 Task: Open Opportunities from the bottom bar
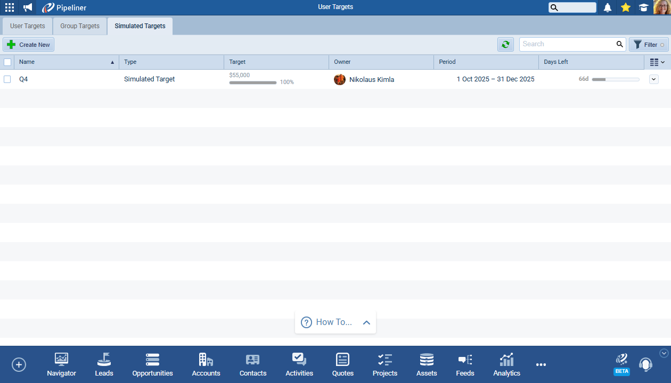click(152, 365)
